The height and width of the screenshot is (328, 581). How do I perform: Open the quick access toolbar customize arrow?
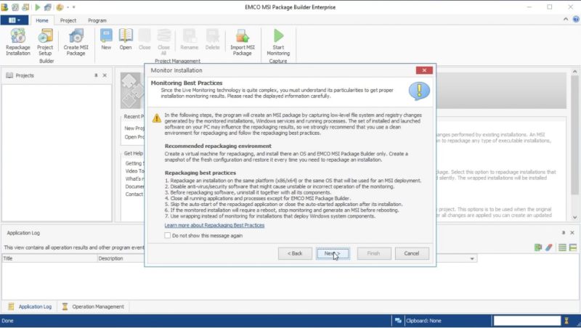pyautogui.click(x=74, y=7)
